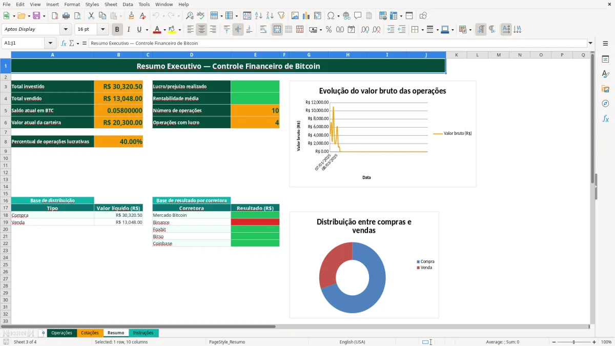Click the Save document icon

36,16
